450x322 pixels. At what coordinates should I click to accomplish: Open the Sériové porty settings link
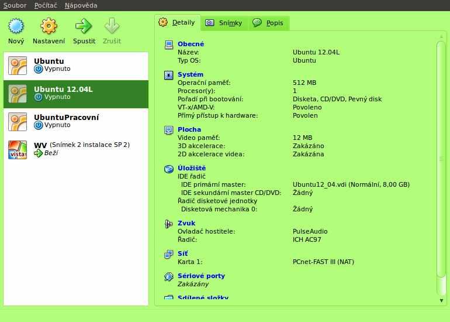click(201, 276)
